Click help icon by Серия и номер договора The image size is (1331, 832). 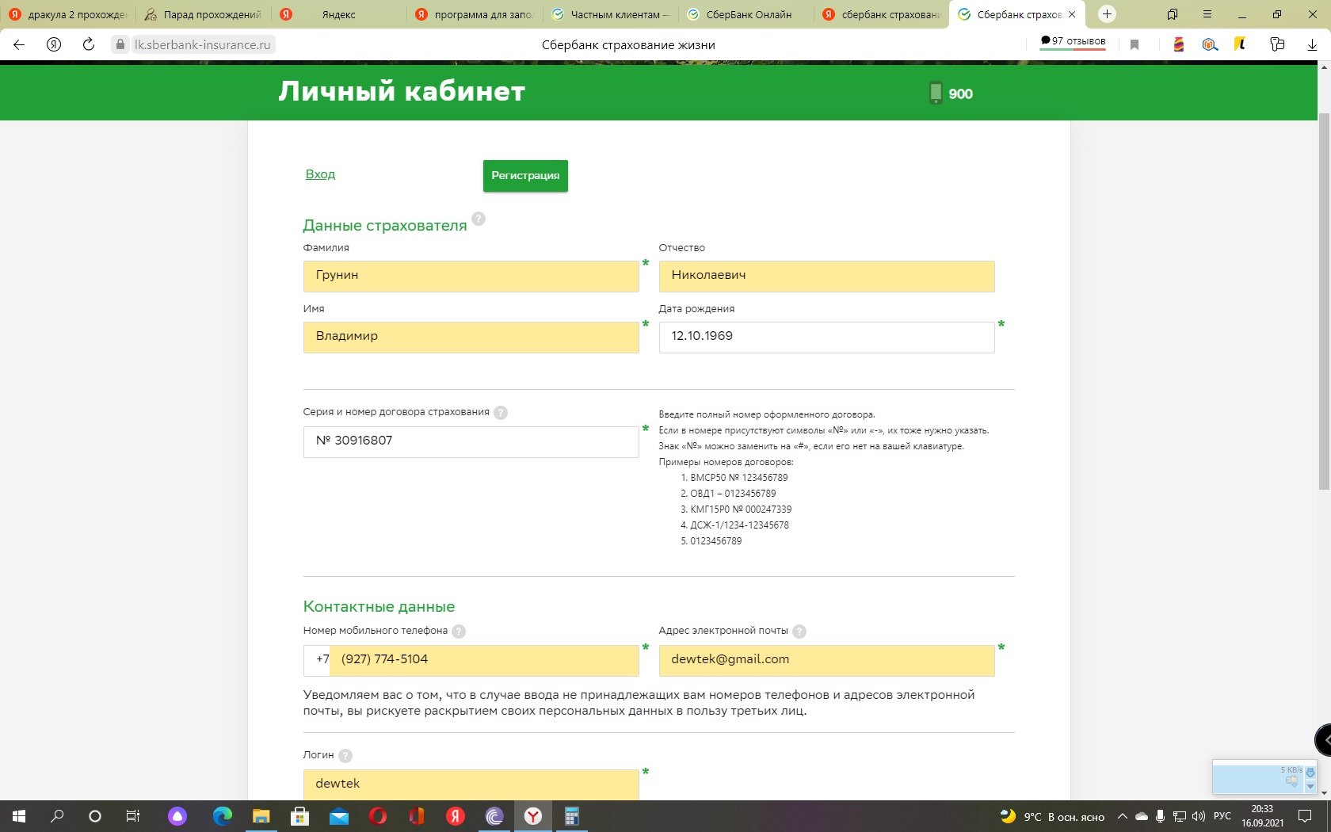pos(501,412)
